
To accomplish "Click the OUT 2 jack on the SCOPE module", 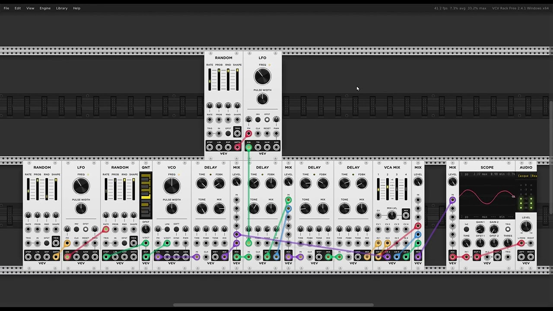I will (497, 257).
